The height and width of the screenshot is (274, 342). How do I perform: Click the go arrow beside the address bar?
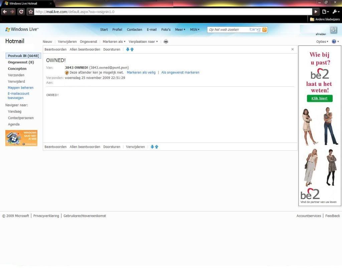[x=316, y=12]
